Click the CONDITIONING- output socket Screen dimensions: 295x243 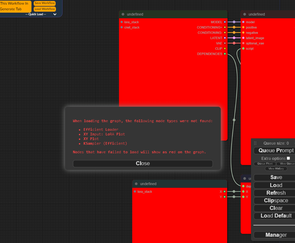[x=225, y=32]
